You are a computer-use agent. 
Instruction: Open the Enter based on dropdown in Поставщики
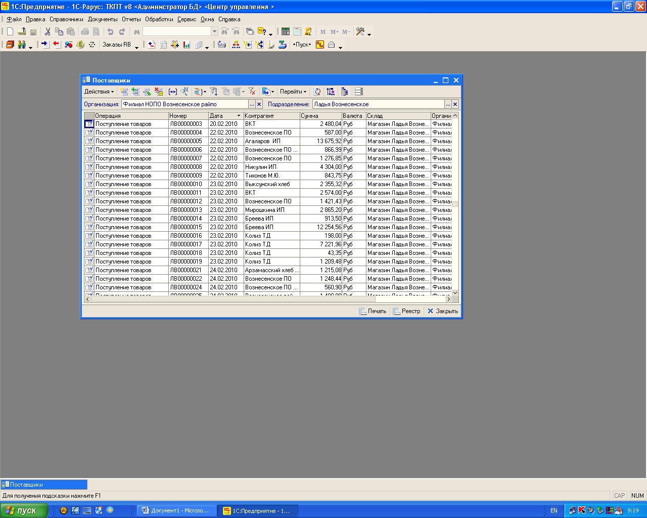268,92
